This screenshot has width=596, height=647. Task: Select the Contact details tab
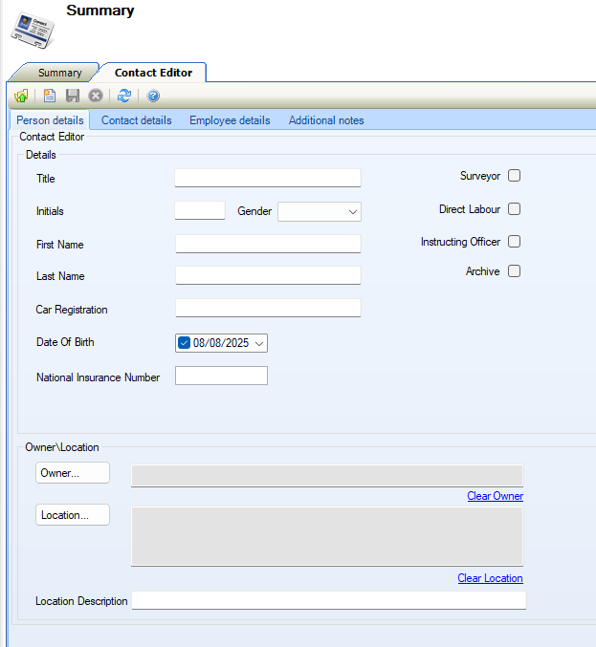pos(137,120)
